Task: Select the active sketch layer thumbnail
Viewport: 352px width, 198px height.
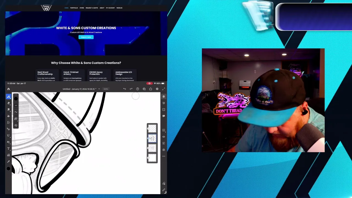Action: point(152,138)
